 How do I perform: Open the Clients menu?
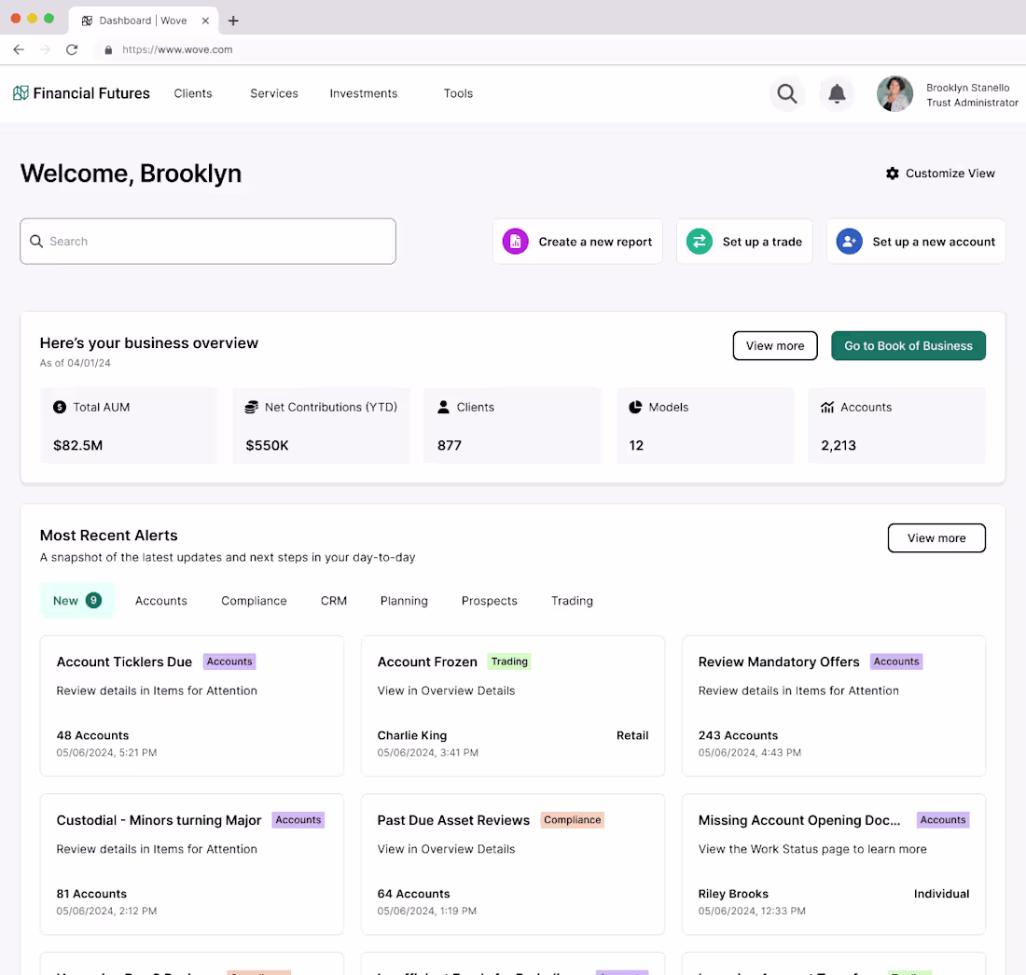(193, 93)
